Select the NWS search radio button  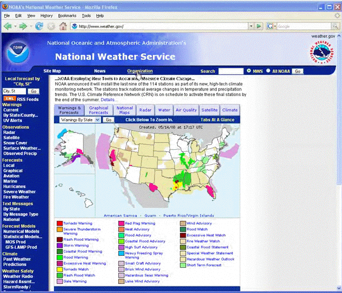point(249,71)
